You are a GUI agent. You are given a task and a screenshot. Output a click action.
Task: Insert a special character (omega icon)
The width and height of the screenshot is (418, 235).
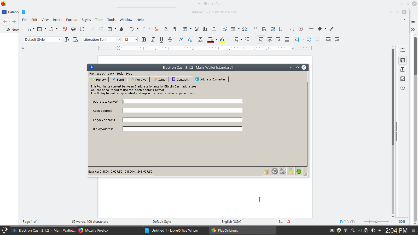pos(245,29)
